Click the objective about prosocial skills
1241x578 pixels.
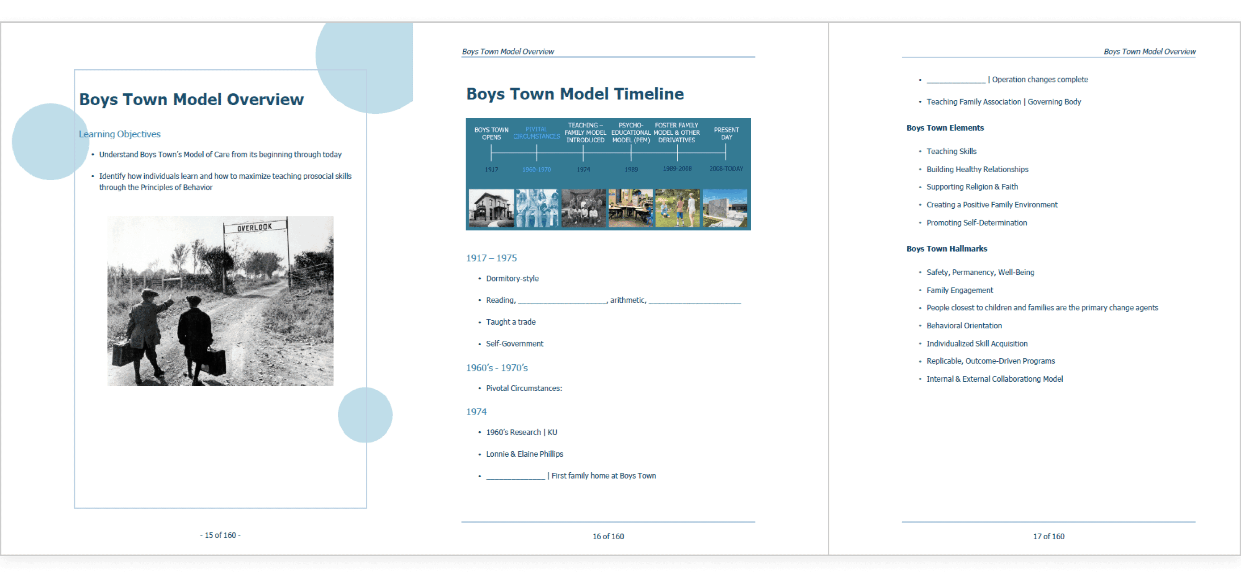pos(225,181)
